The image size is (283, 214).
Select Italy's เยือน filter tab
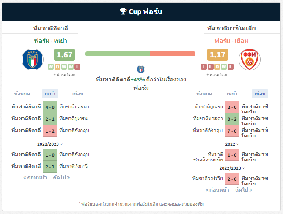pos(78,94)
